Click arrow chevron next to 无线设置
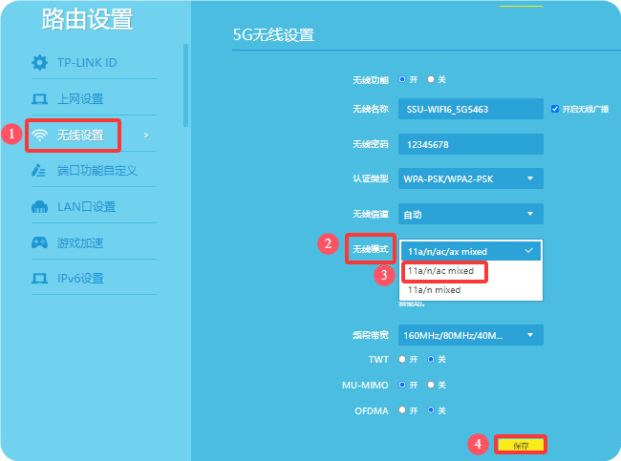621x461 pixels. point(146,136)
